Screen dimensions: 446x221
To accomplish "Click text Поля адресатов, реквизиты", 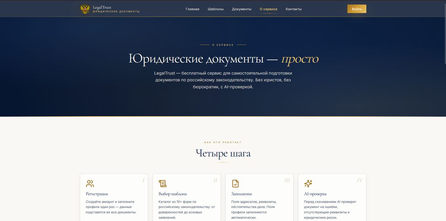I will coord(255,209).
